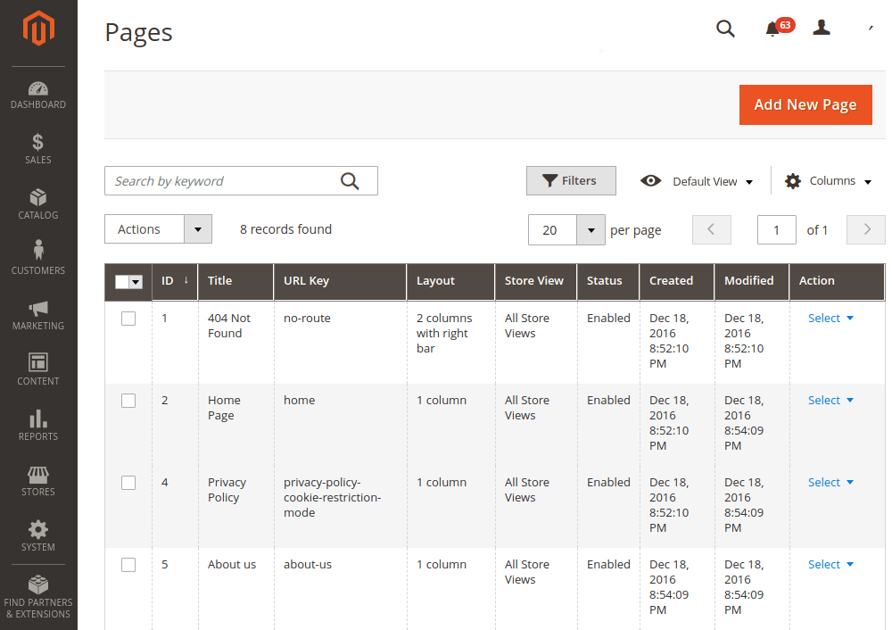Open Filters for the Pages grid

[571, 180]
